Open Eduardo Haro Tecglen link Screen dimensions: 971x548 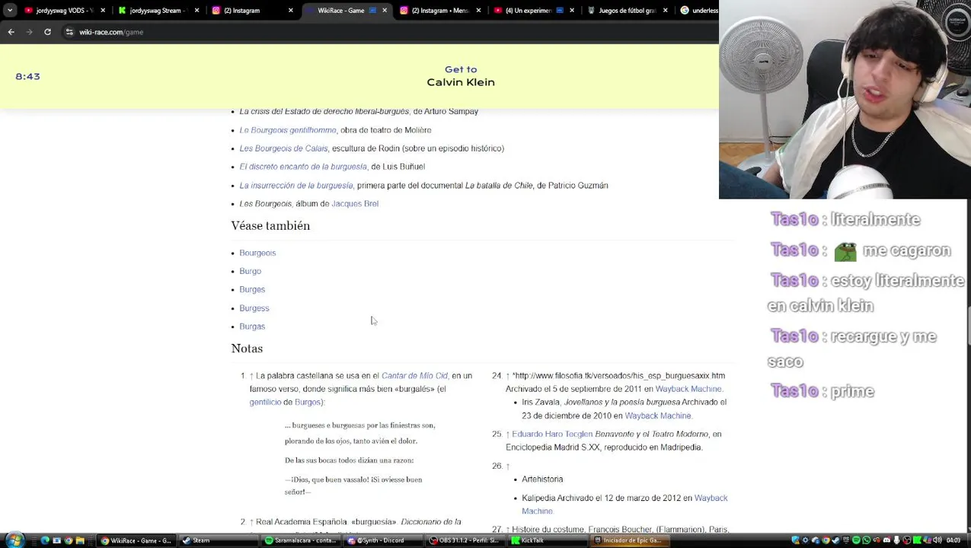pos(552,435)
